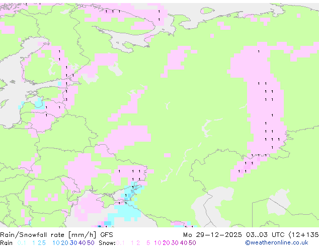
Task: Click the "GFS" model label
Action: tap(107, 235)
